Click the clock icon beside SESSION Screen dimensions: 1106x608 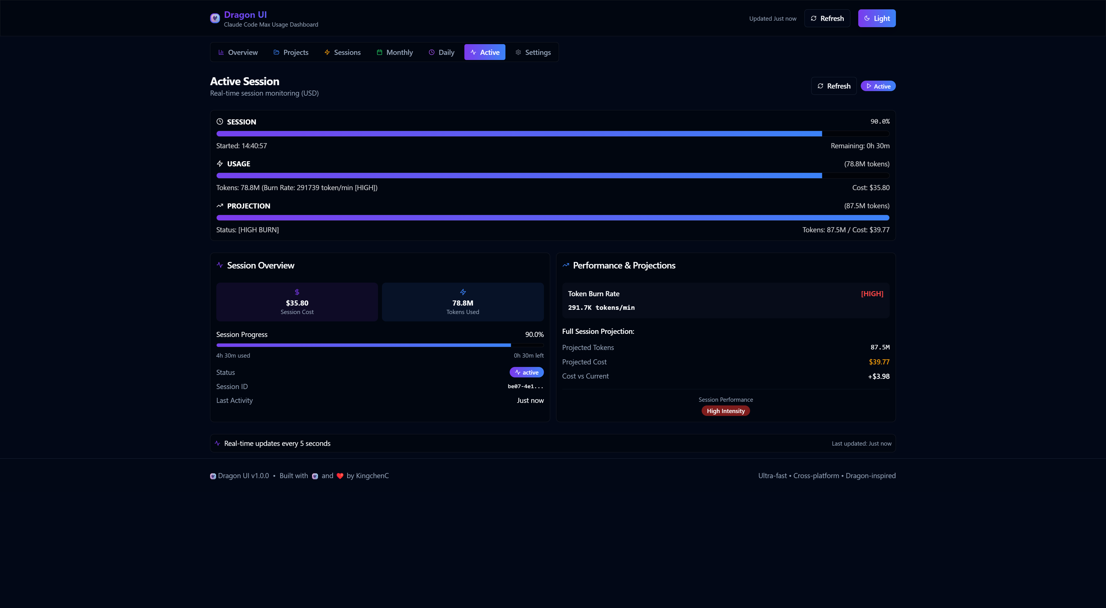click(220, 121)
